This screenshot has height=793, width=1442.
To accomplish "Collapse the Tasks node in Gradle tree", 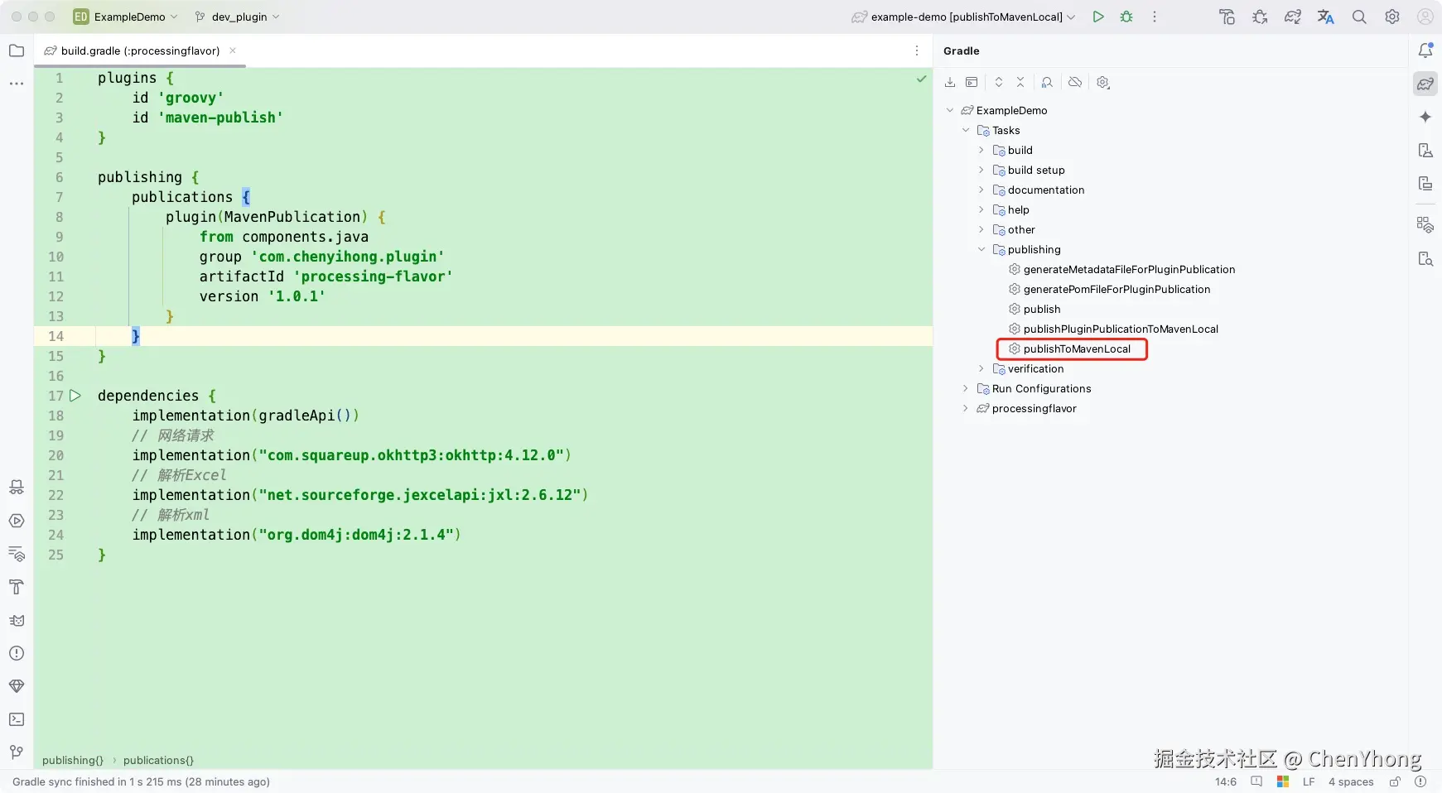I will tap(966, 130).
